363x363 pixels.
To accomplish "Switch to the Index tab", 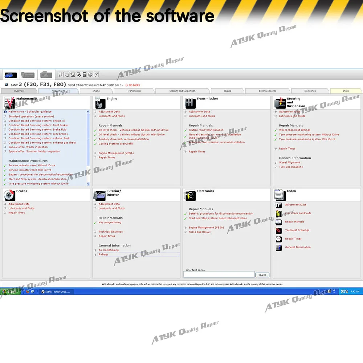I will click(346, 91).
